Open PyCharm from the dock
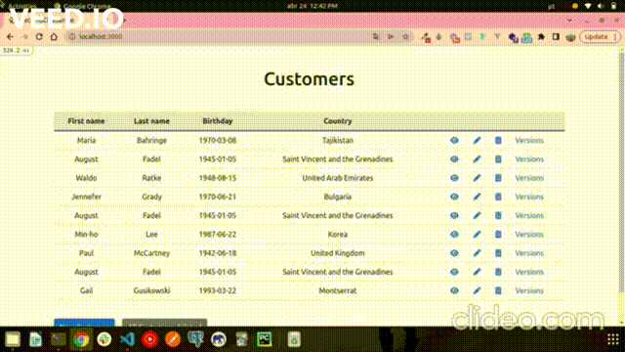The image size is (625, 352). (265, 339)
